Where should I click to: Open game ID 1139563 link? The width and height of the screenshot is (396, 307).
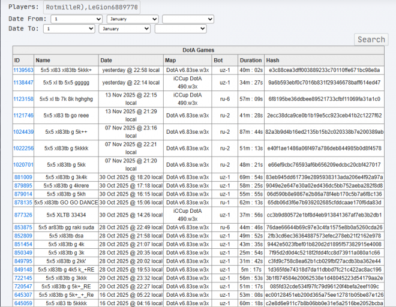tap(23, 70)
